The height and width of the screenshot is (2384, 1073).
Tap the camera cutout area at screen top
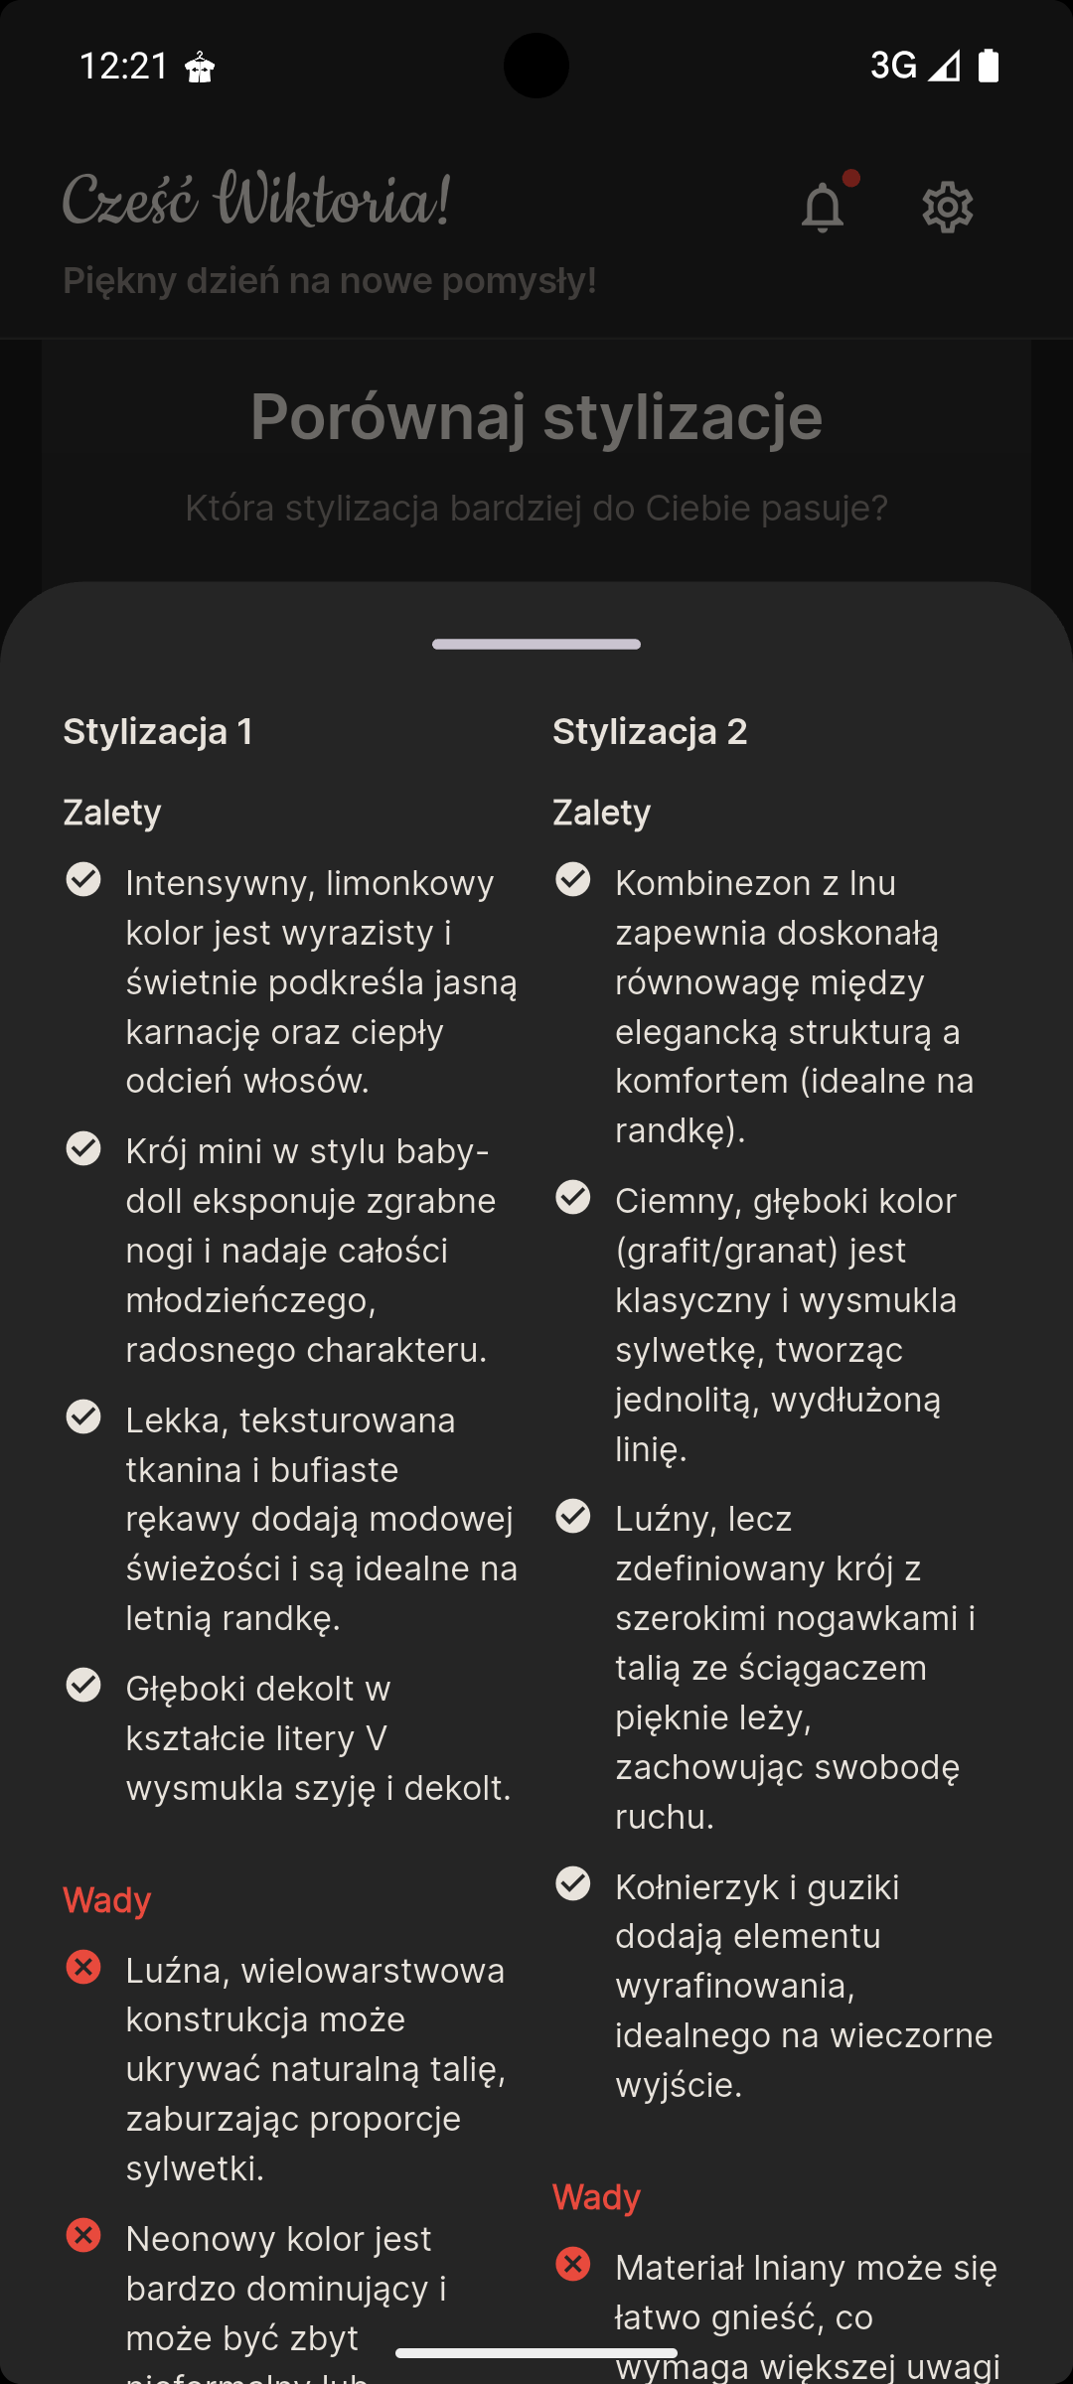(536, 66)
